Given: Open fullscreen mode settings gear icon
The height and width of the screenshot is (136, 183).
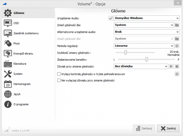Looking at the screenshot, I should (x=177, y=74).
